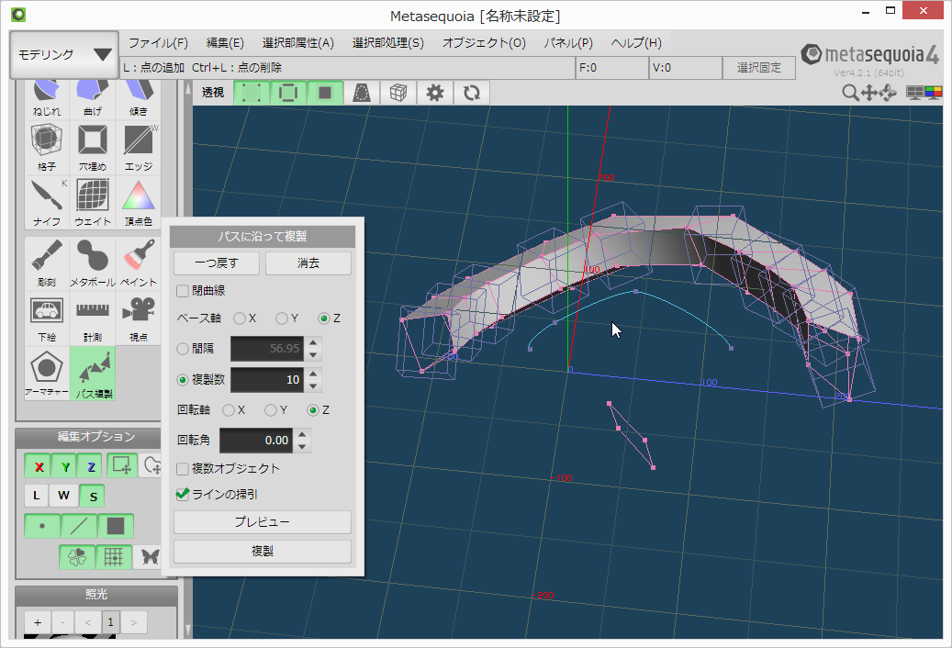The image size is (952, 648).
Task: Click the wireframe cube icon in viewport toolbar
Action: coord(398,93)
